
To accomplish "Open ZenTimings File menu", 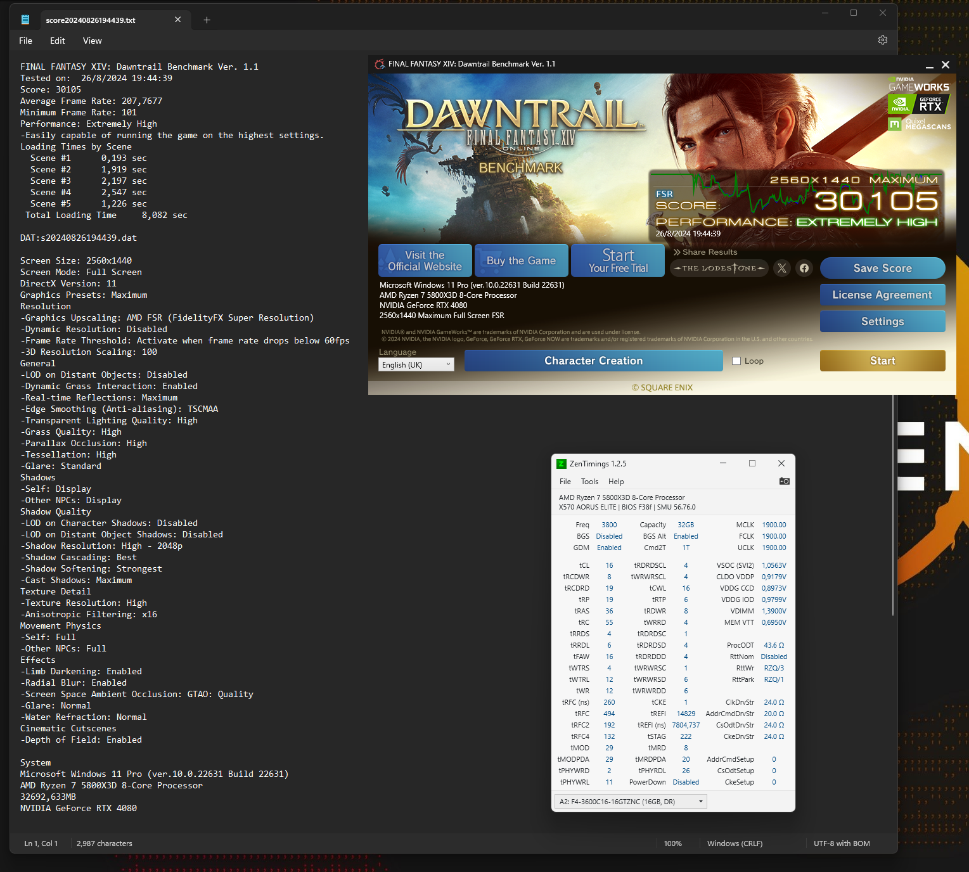I will click(565, 482).
